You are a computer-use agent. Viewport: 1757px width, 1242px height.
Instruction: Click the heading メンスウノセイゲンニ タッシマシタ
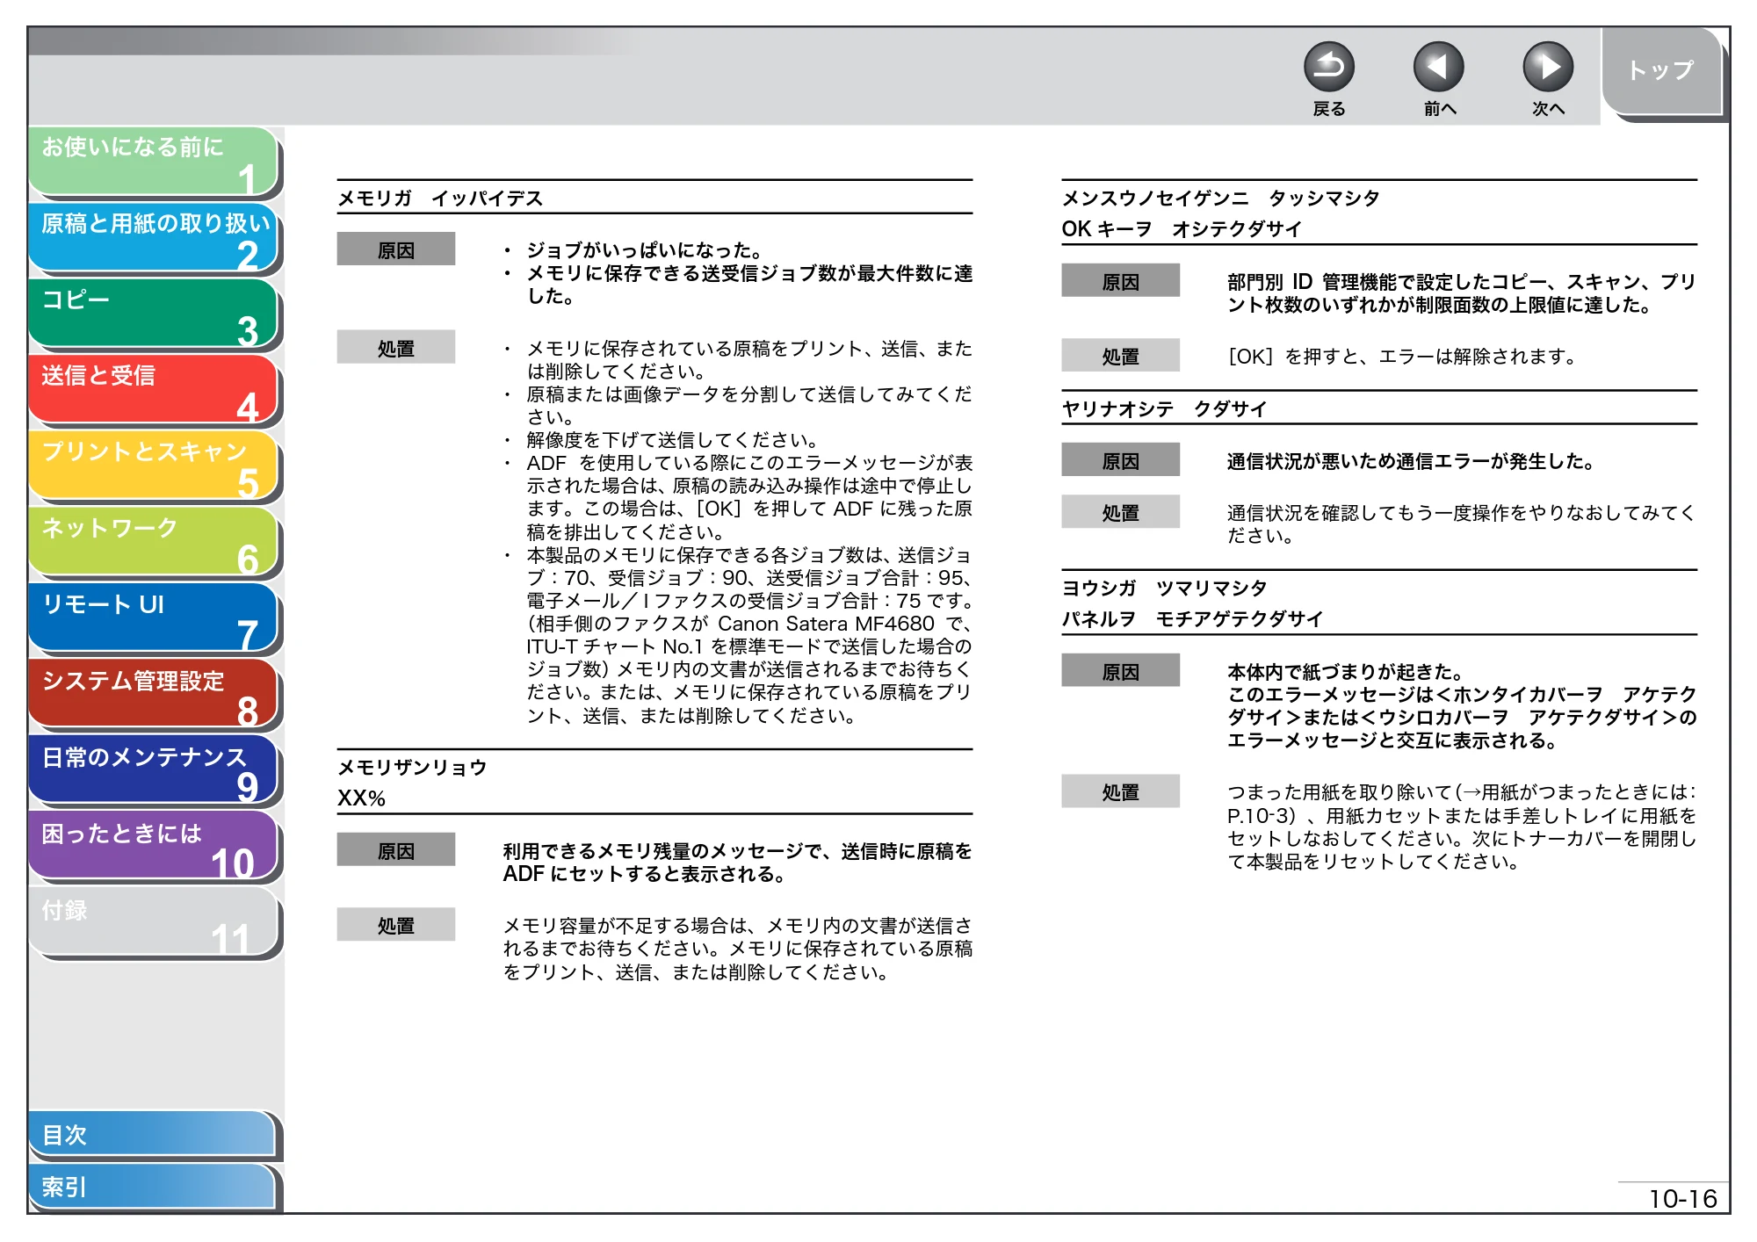1221,198
